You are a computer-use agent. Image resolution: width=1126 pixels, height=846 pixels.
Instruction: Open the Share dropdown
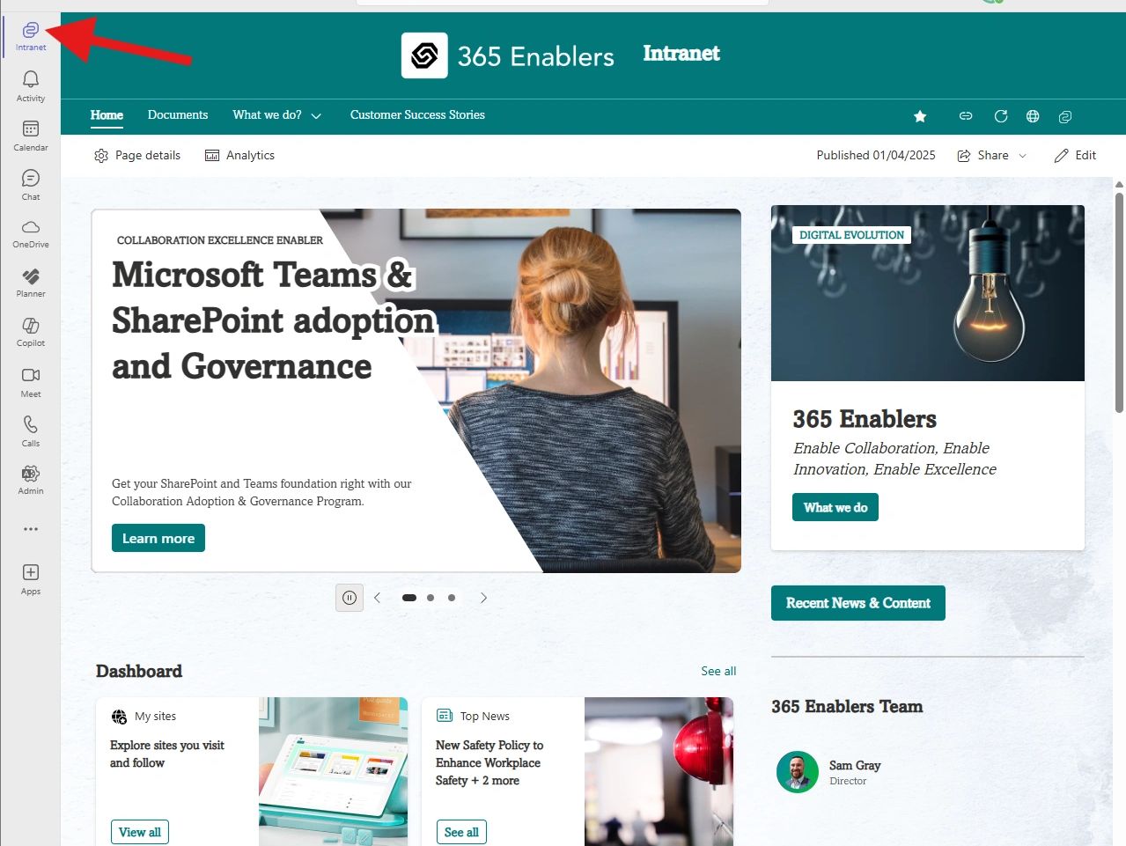[x=992, y=155]
